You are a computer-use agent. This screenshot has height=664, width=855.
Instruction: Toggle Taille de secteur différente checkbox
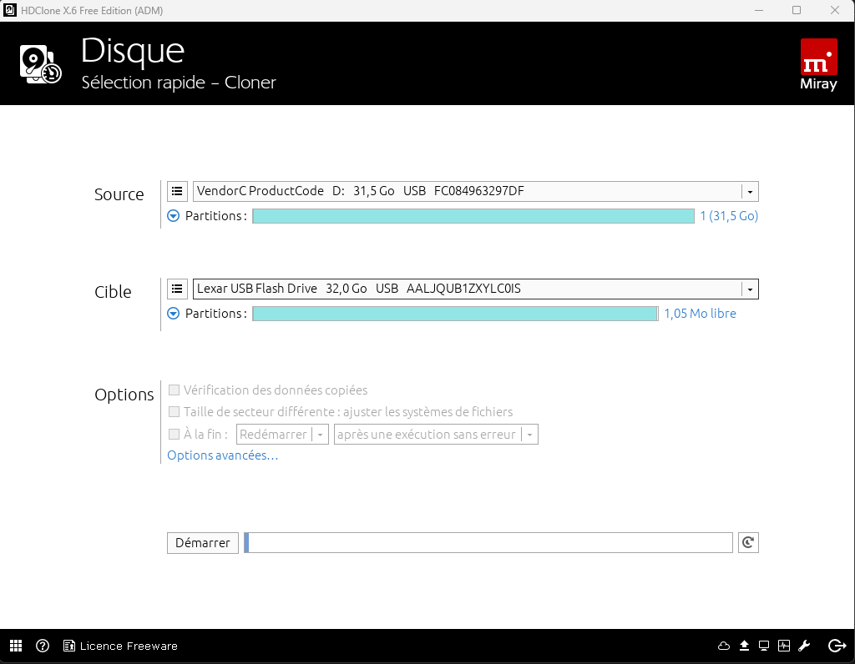[x=175, y=412]
